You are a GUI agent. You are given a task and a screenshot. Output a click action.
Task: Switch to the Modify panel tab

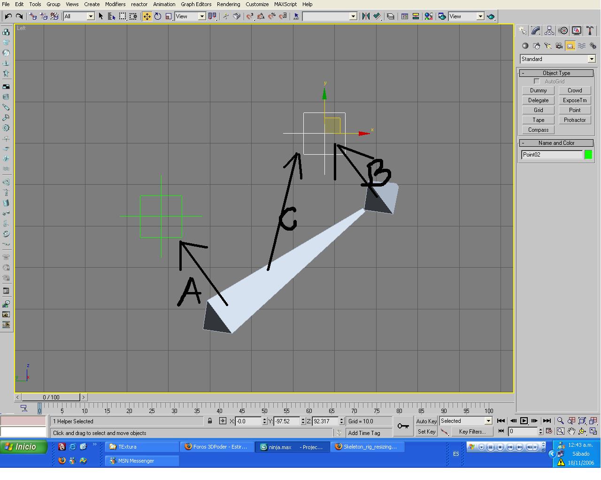(x=536, y=31)
